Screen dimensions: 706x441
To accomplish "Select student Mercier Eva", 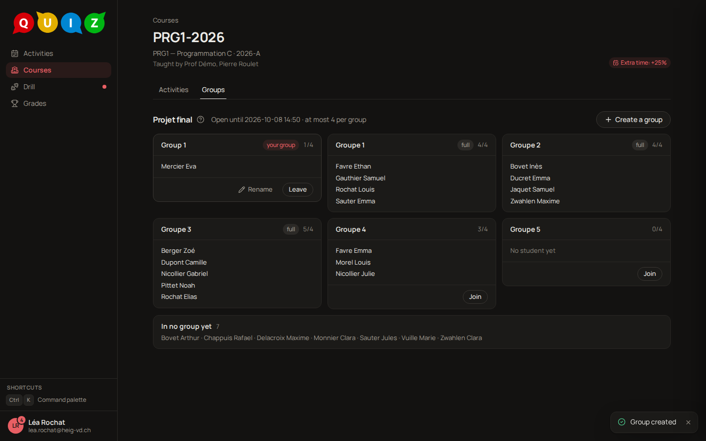I will click(x=178, y=167).
